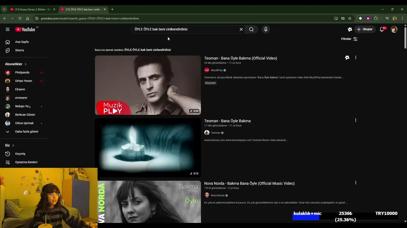Play Nova Norda Bakma Bana Öyle thumbnail
The width and height of the screenshot is (407, 228).
[x=149, y=202]
